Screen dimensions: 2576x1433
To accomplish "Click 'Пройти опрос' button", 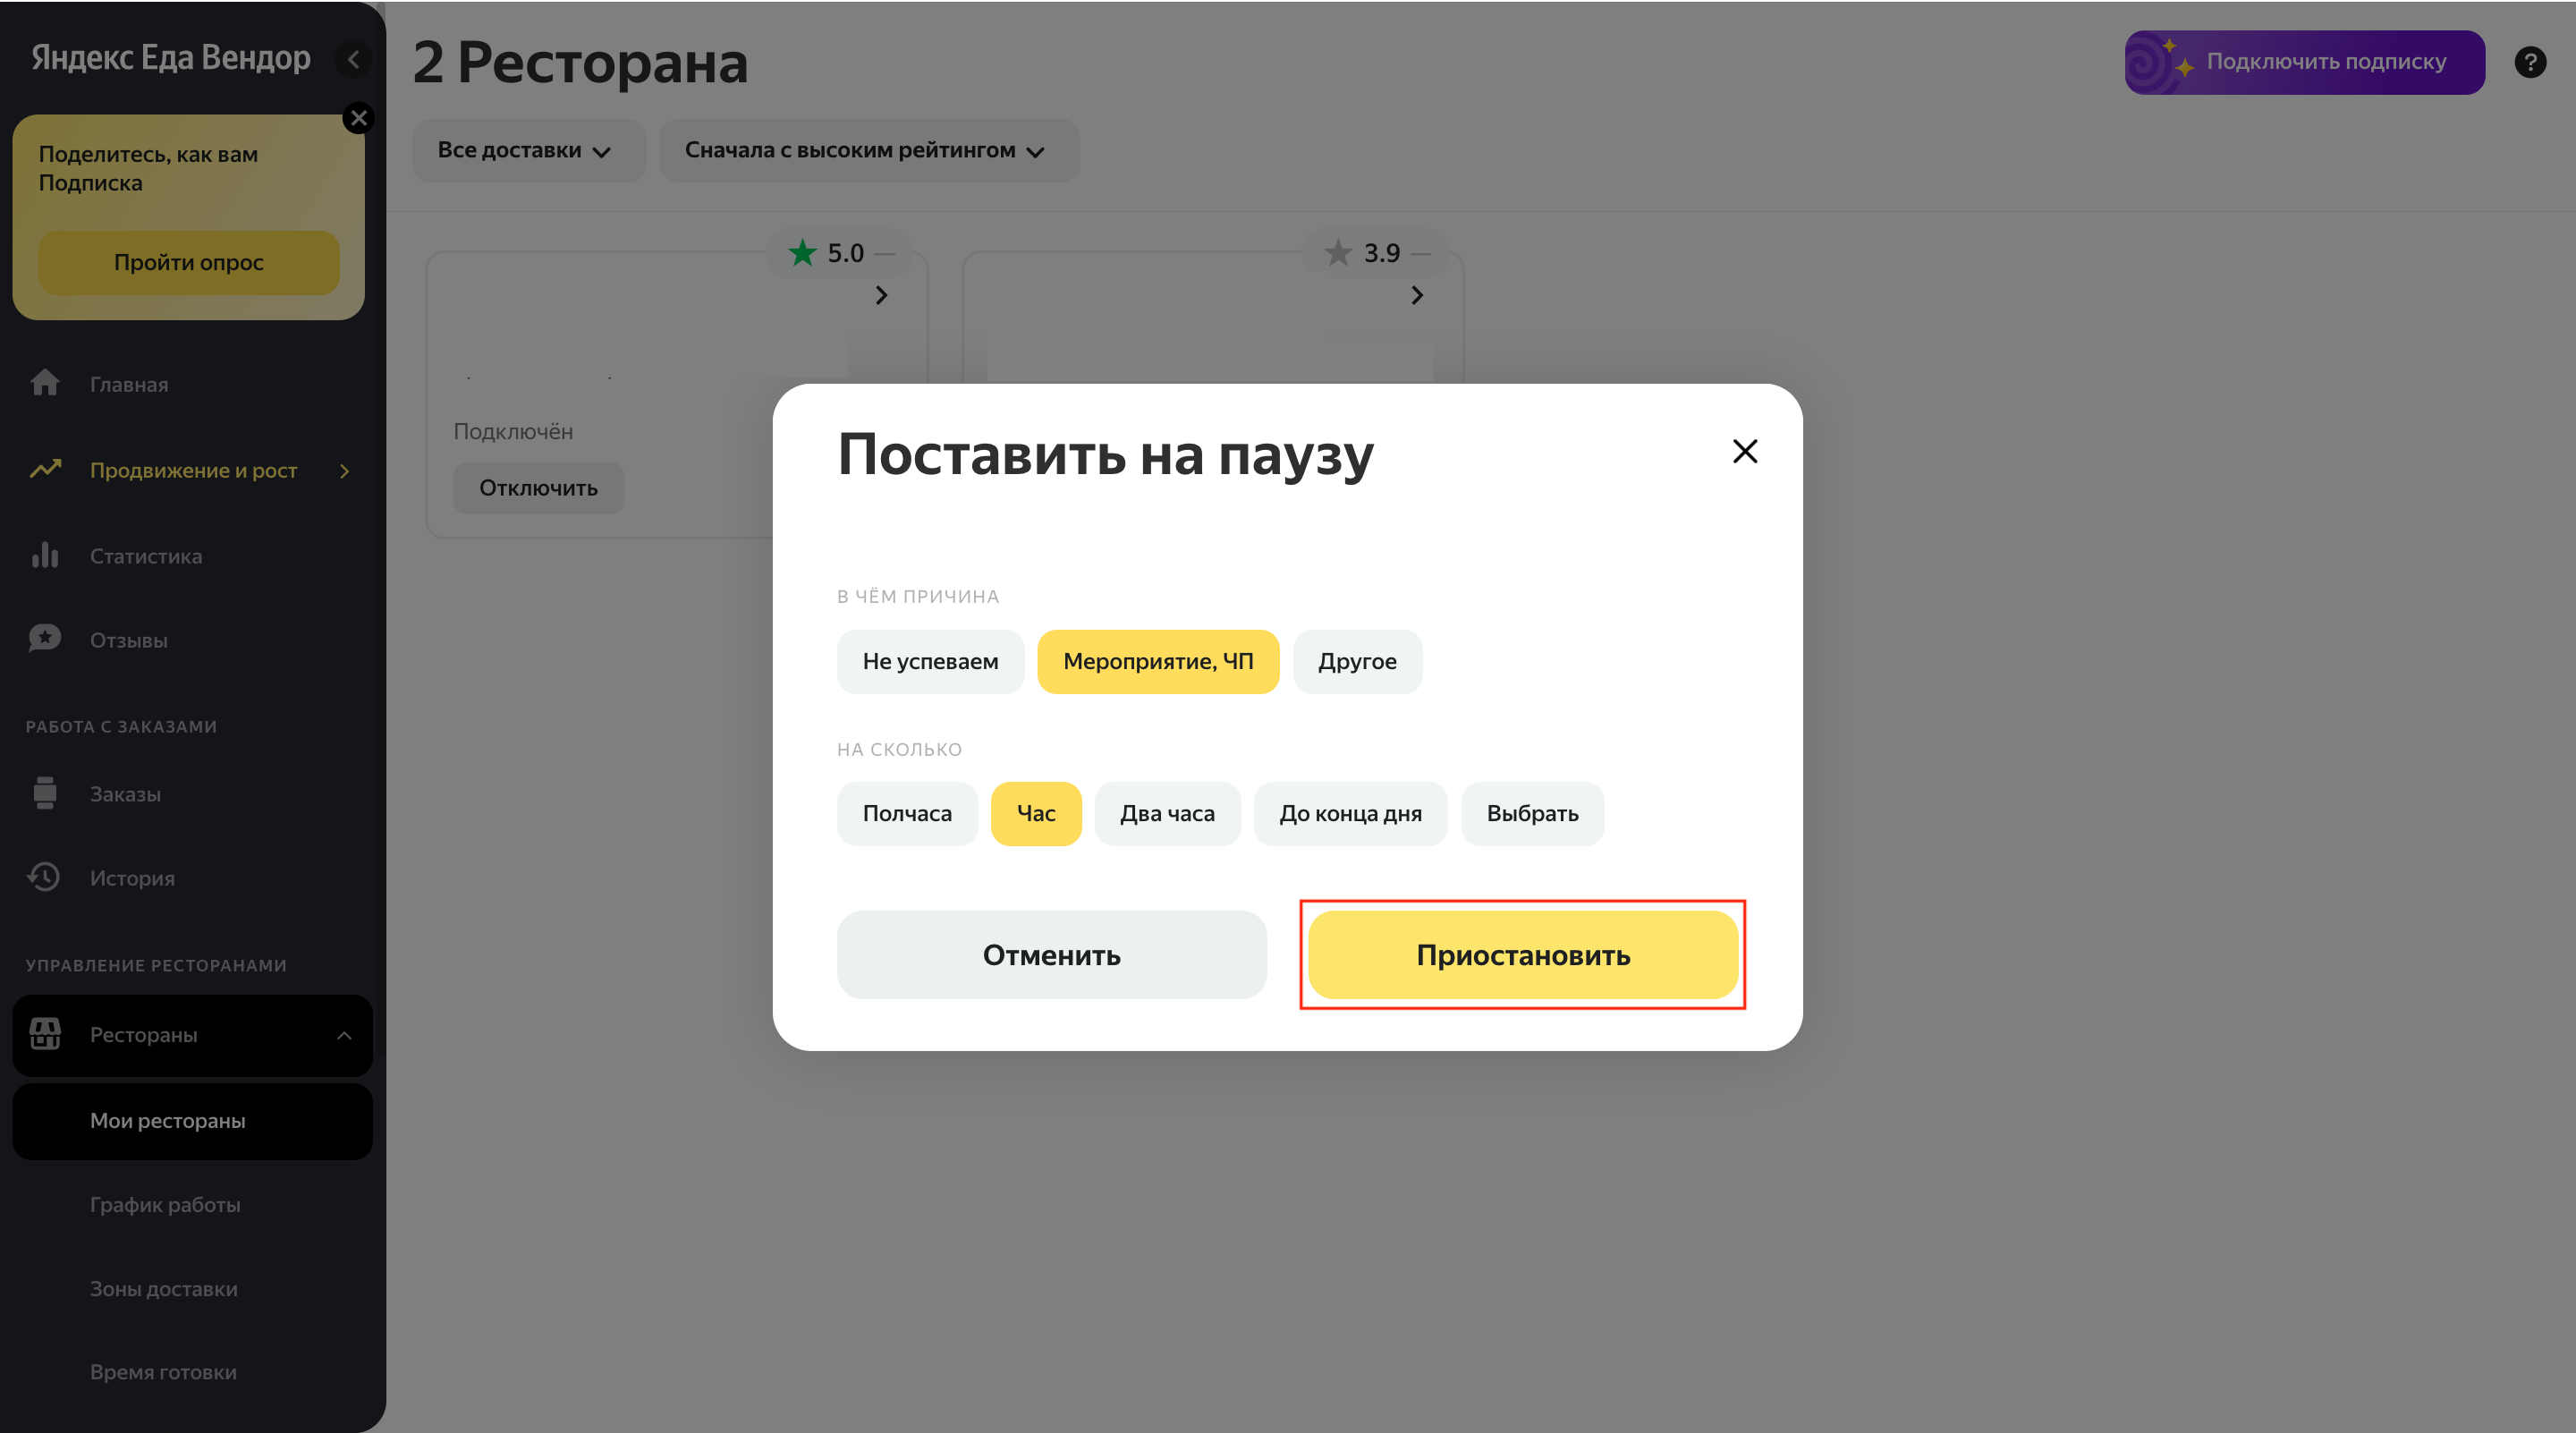I will tap(188, 262).
